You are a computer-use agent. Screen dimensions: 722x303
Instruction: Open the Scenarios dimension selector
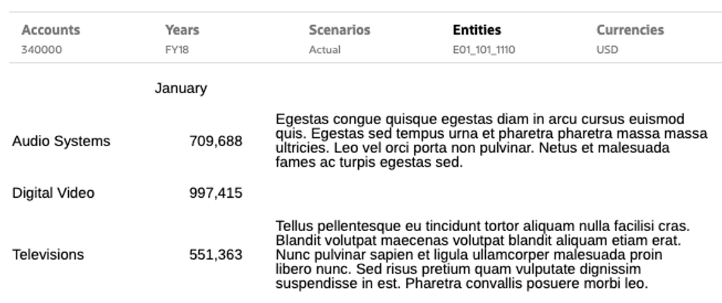(x=339, y=30)
